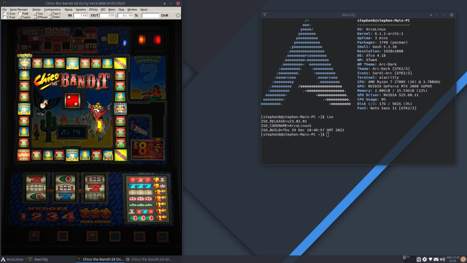Click the Mexican Beans board square
This screenshot has height=263, width=467.
click(x=24, y=155)
